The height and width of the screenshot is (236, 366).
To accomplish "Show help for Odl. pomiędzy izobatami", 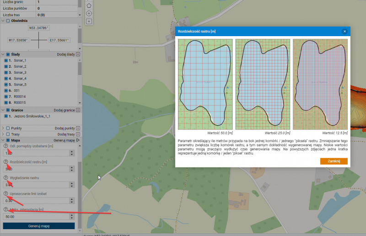I will pyautogui.click(x=5, y=146).
